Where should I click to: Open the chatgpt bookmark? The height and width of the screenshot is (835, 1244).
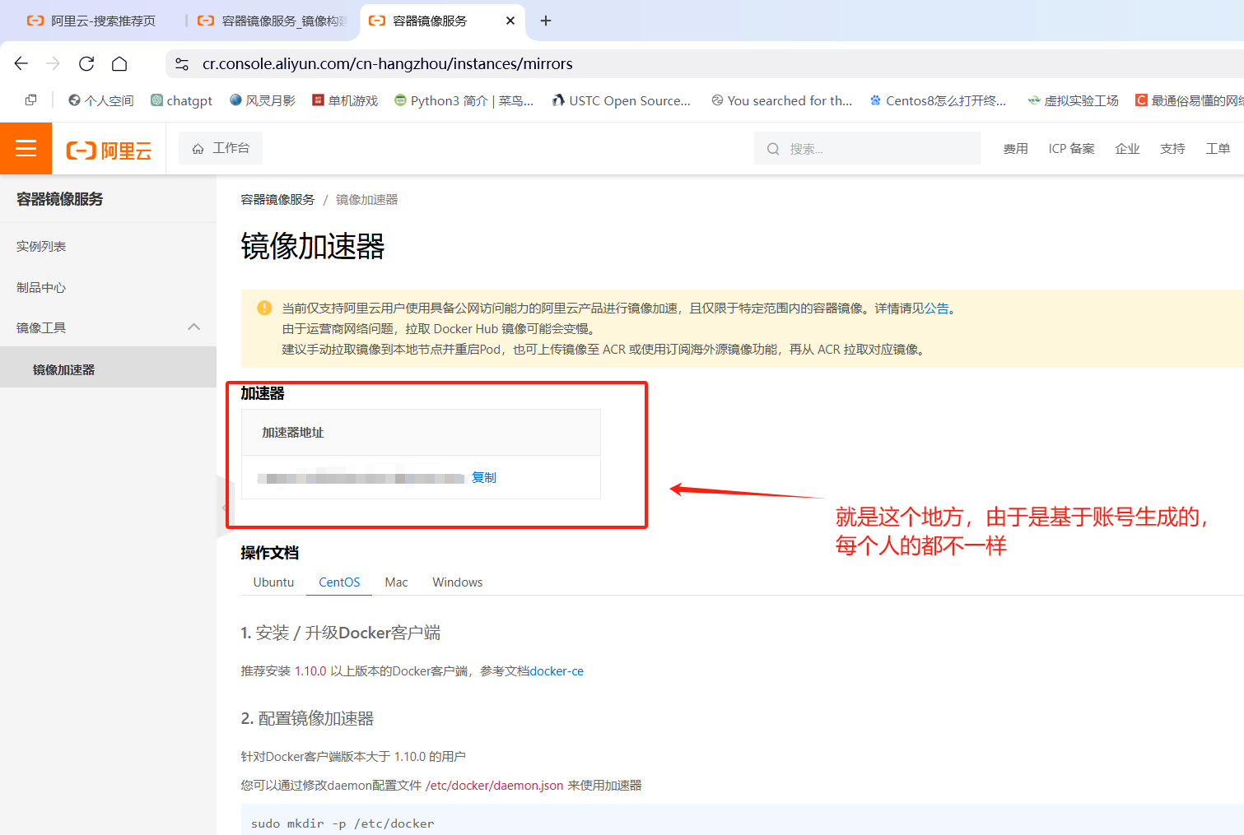coord(181,100)
